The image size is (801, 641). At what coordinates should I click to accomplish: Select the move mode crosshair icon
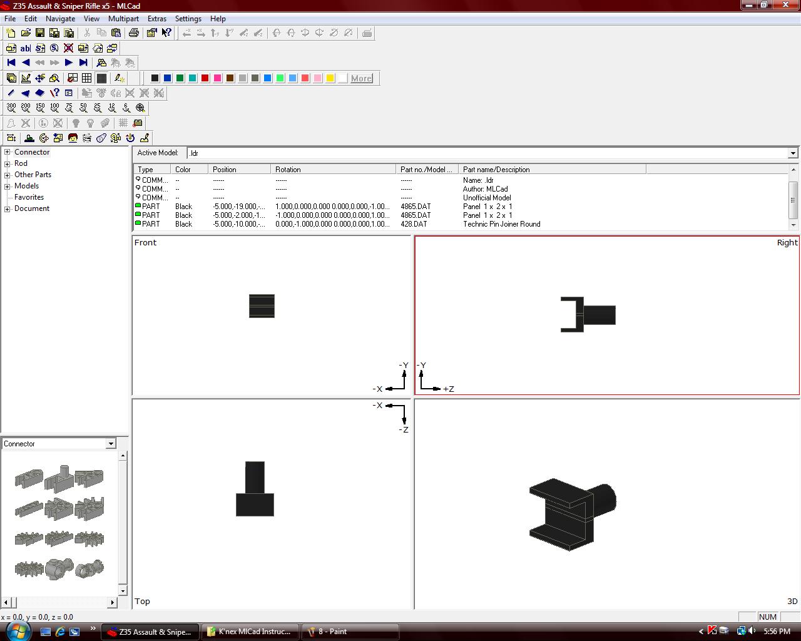[x=40, y=78]
